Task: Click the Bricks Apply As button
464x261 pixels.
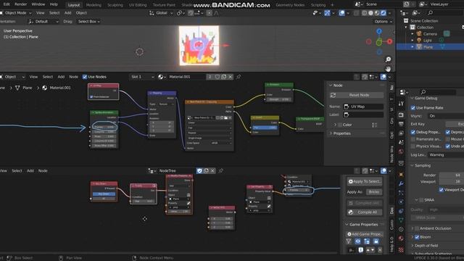Action: 374,191
